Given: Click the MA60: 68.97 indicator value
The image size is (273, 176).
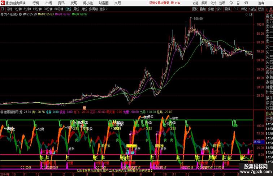Looking at the screenshot, I should 79,14.
